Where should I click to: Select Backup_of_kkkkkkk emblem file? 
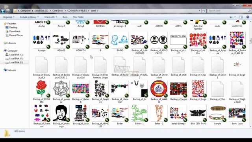click(x=159, y=89)
